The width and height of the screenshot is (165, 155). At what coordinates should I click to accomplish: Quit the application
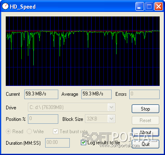pyautogui.click(x=145, y=144)
